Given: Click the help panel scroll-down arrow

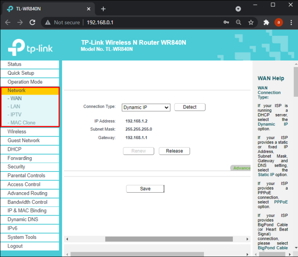Looking at the screenshot, I should pos(296,247).
